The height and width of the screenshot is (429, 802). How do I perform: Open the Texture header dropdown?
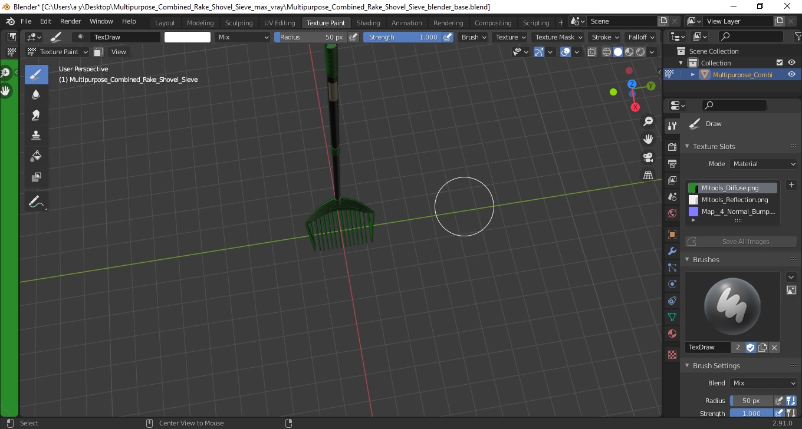pos(511,37)
